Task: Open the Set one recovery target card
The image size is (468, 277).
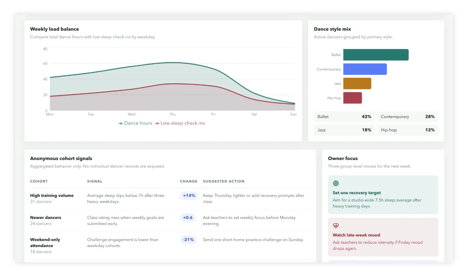Action: click(383, 195)
